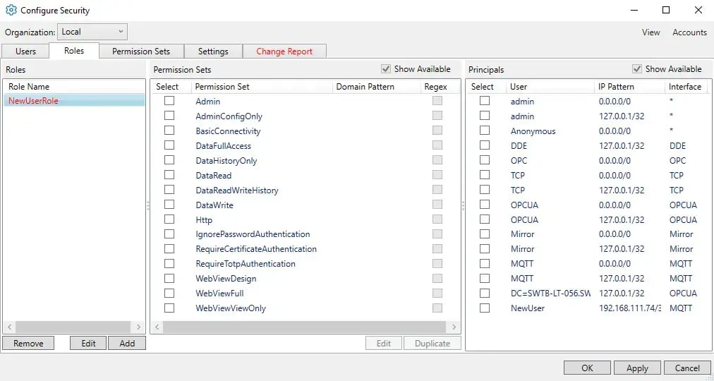Check the IgnorePasswordAuthentication permission set
The image size is (714, 381).
coord(169,234)
